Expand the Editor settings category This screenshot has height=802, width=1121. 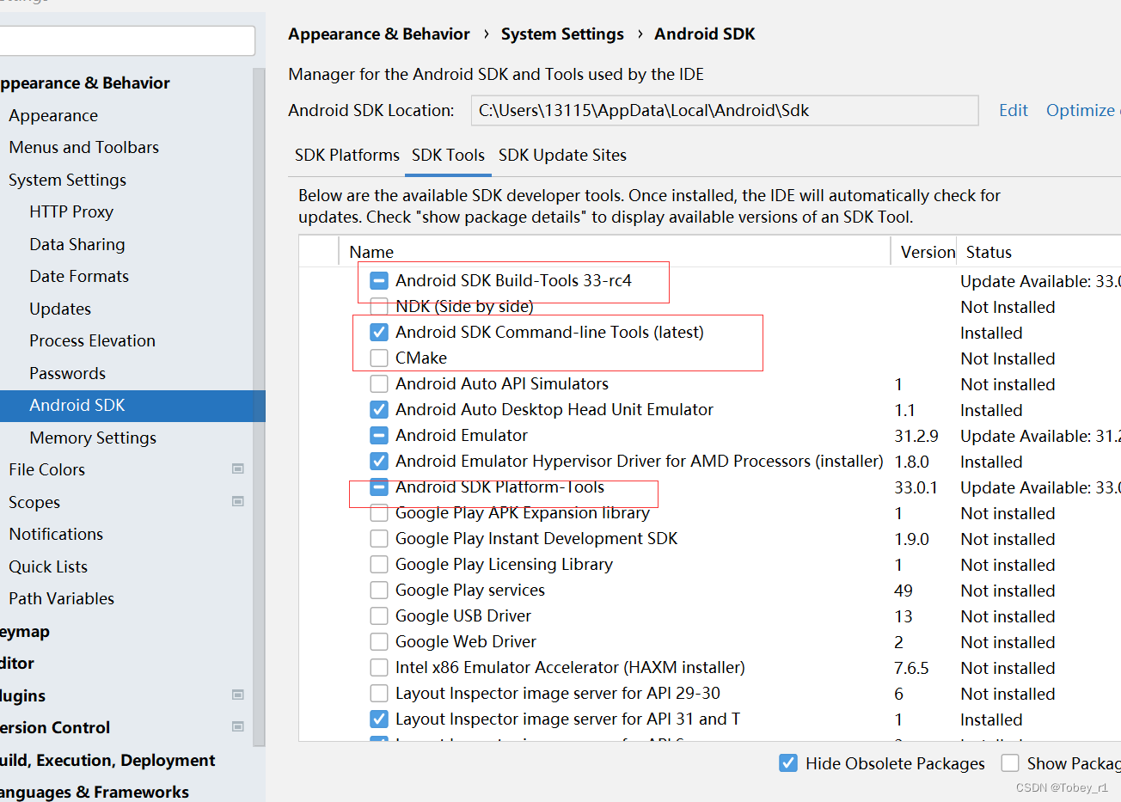[17, 663]
